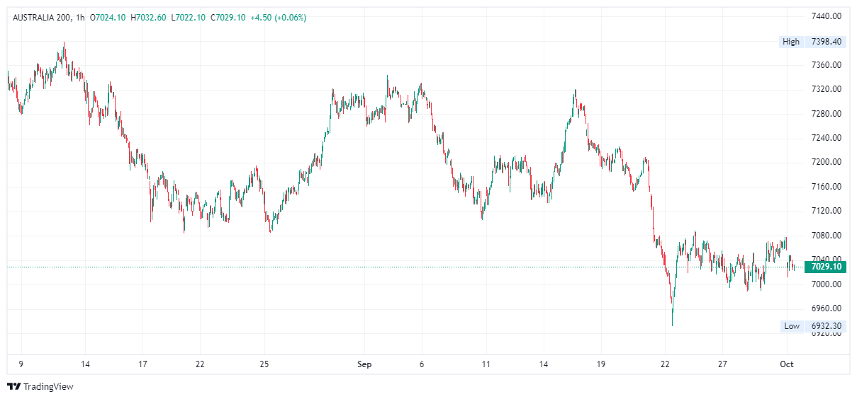Click the TradingView logo icon

(x=13, y=386)
